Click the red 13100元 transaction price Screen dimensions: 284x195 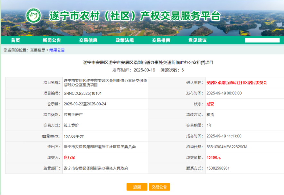point(213,157)
